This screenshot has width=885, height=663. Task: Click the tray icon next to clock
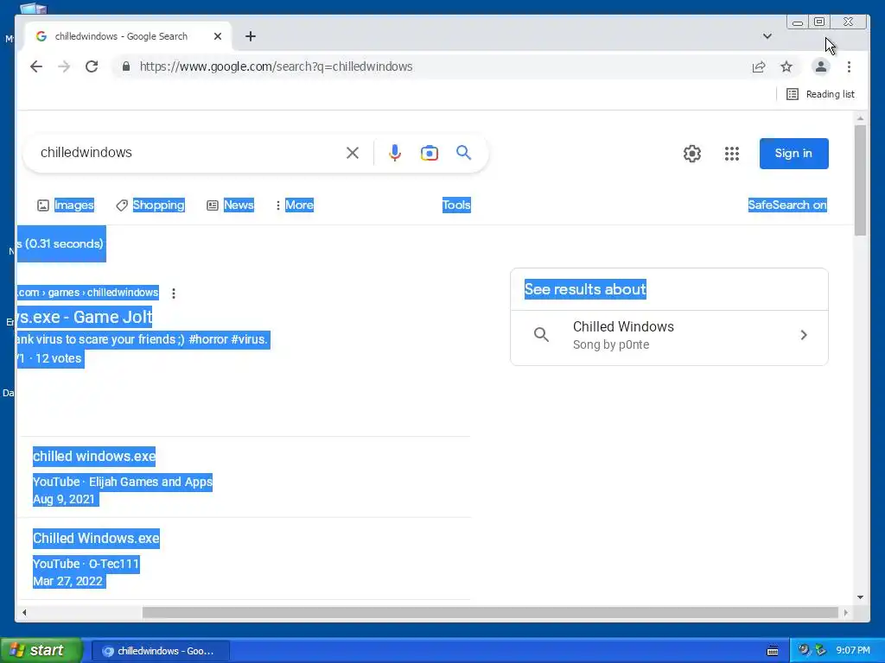pyautogui.click(x=821, y=651)
